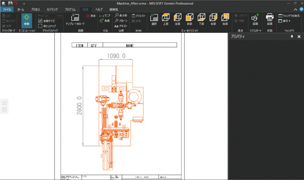Screen dimensions: 304x180
Task: Add a リニア (Linear) dimension
Action: pyautogui.click(x=105, y=16)
